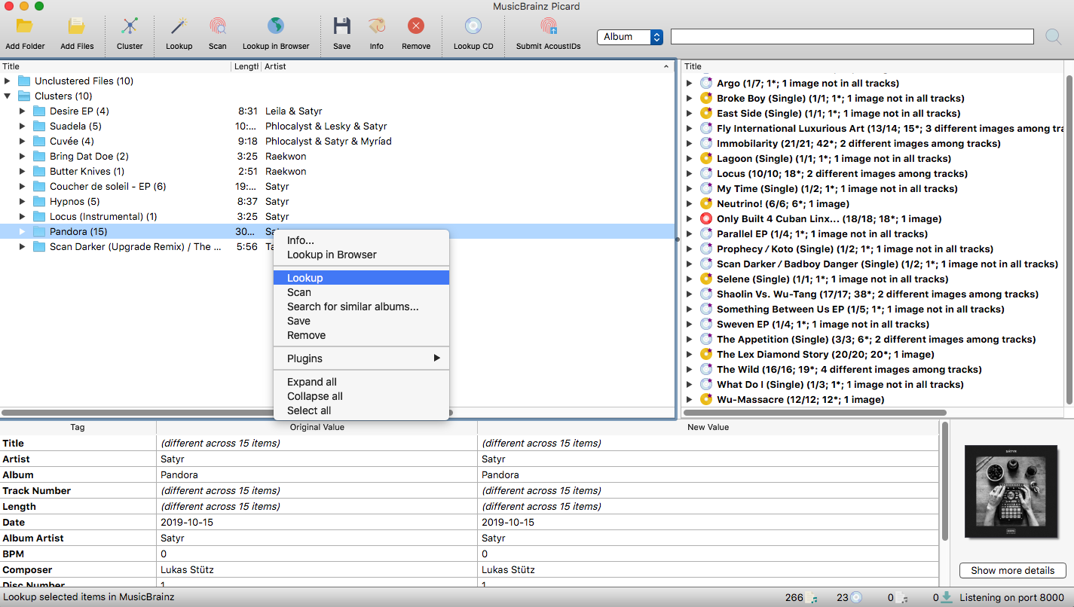This screenshot has height=607, width=1074.
Task: Click the Pandora cover art thumbnail
Action: pyautogui.click(x=1012, y=492)
